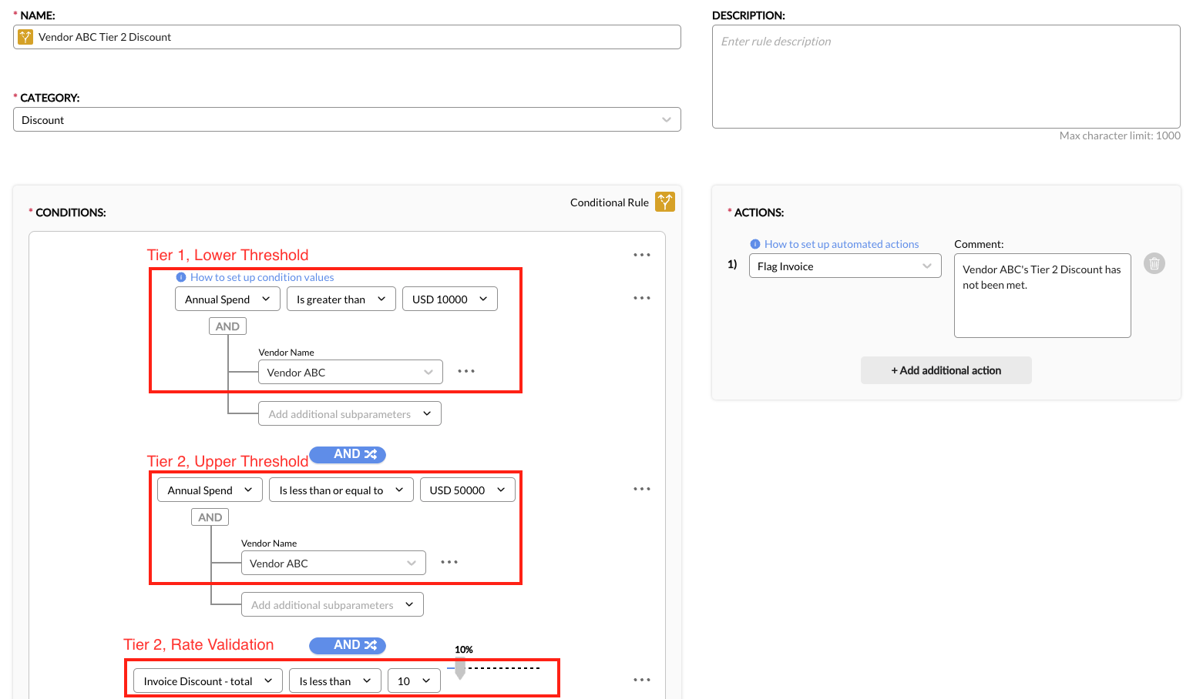This screenshot has height=699, width=1193.
Task: Open 'How to set up automated actions' link
Action: pyautogui.click(x=841, y=244)
